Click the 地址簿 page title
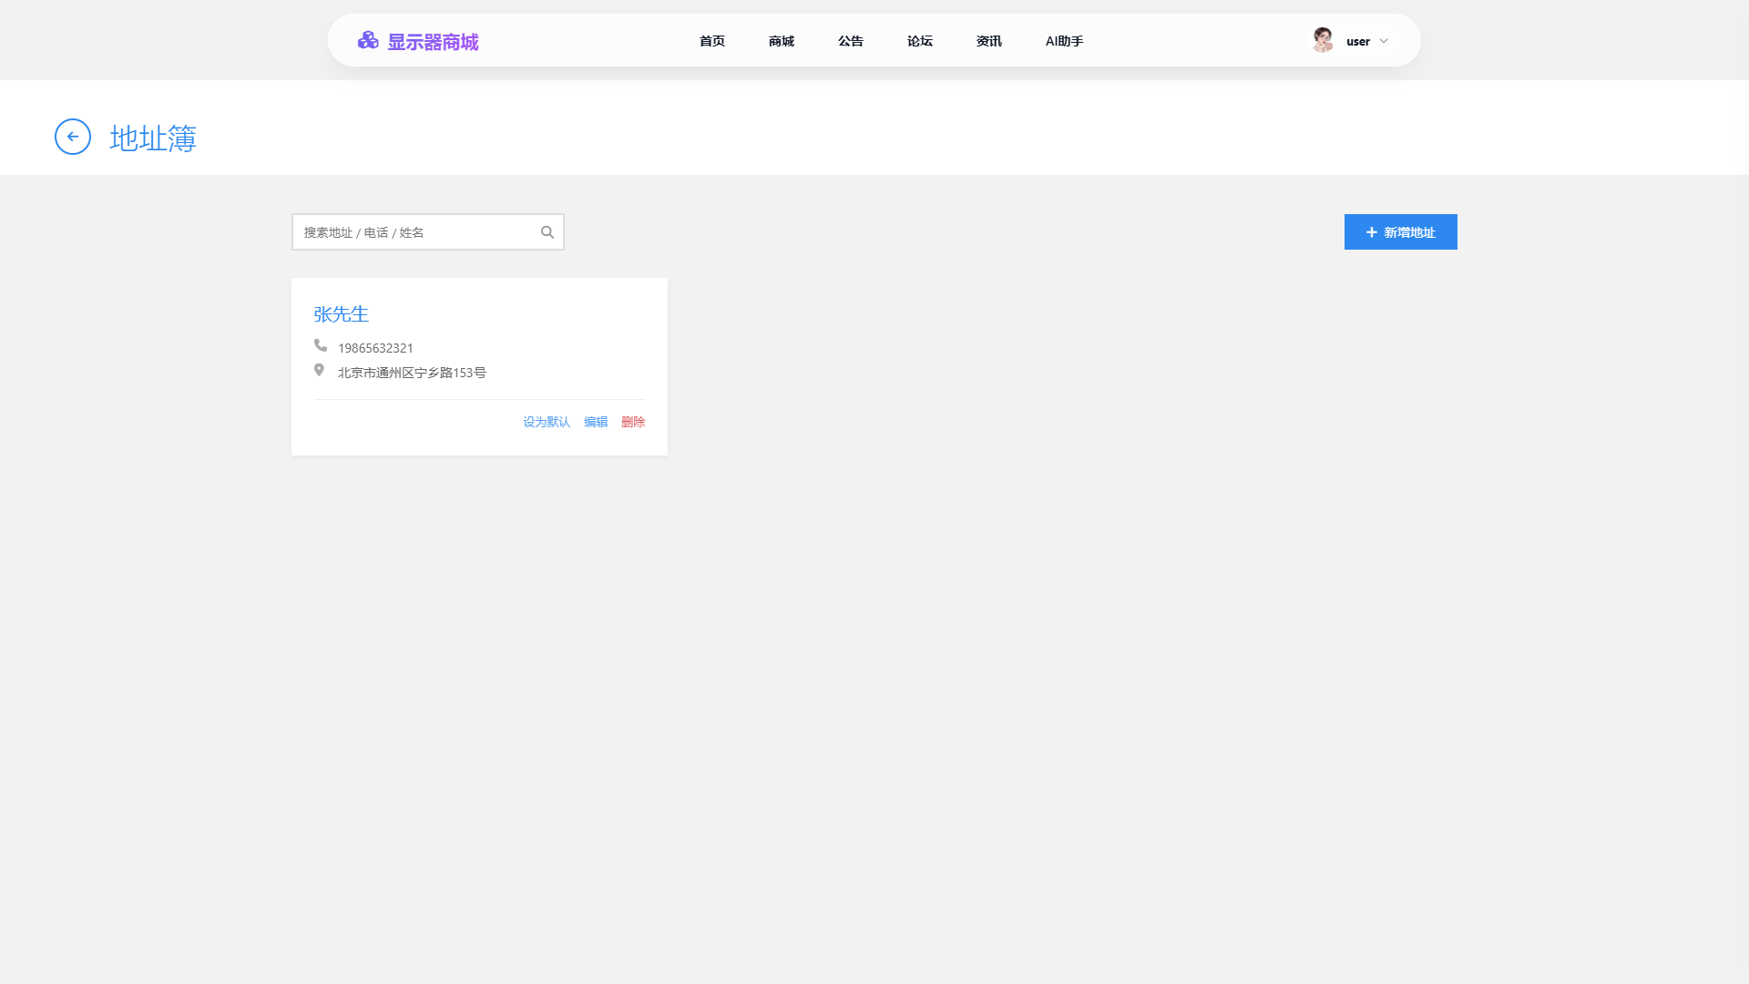The height and width of the screenshot is (984, 1749). click(x=153, y=138)
